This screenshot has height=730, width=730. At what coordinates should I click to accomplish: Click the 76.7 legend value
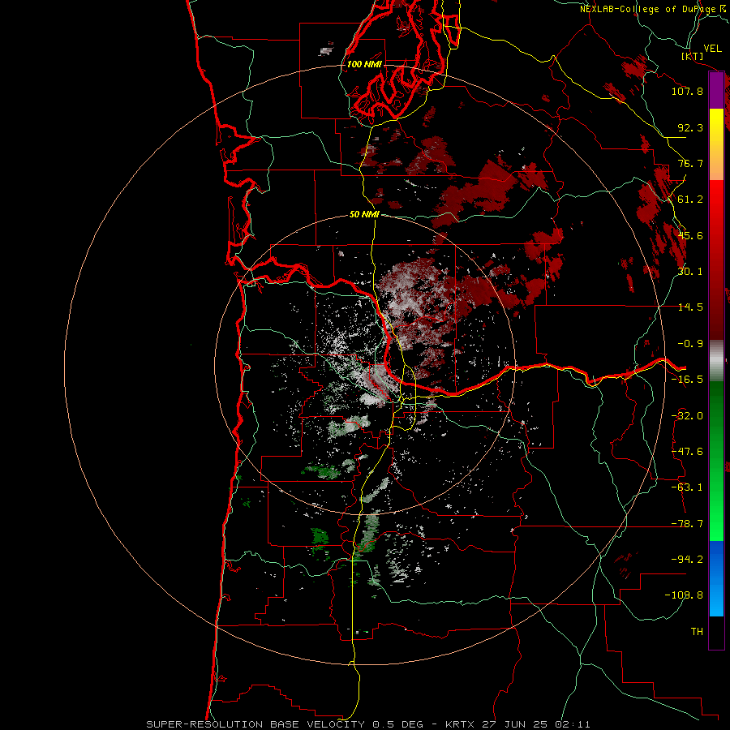(x=690, y=163)
